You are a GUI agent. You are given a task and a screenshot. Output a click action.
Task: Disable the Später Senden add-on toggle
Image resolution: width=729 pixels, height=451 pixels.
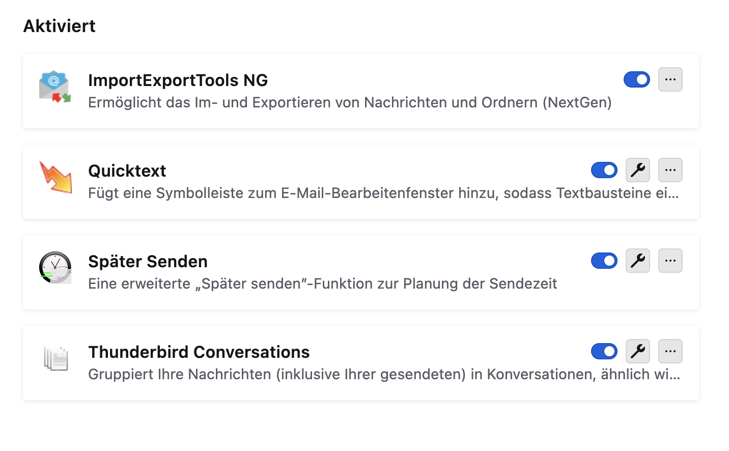[604, 261]
